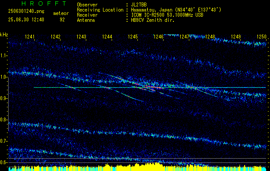
Task: Click the 0.9 kHz axis label
Action: (3, 98)
